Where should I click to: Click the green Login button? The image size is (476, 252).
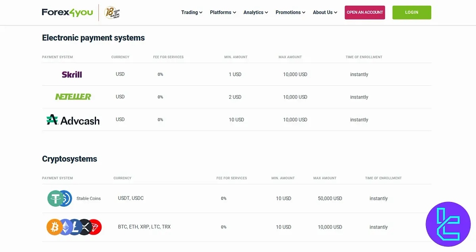tap(411, 12)
